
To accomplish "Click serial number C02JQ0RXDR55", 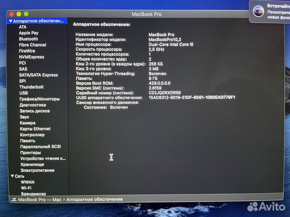I will [x=165, y=93].
